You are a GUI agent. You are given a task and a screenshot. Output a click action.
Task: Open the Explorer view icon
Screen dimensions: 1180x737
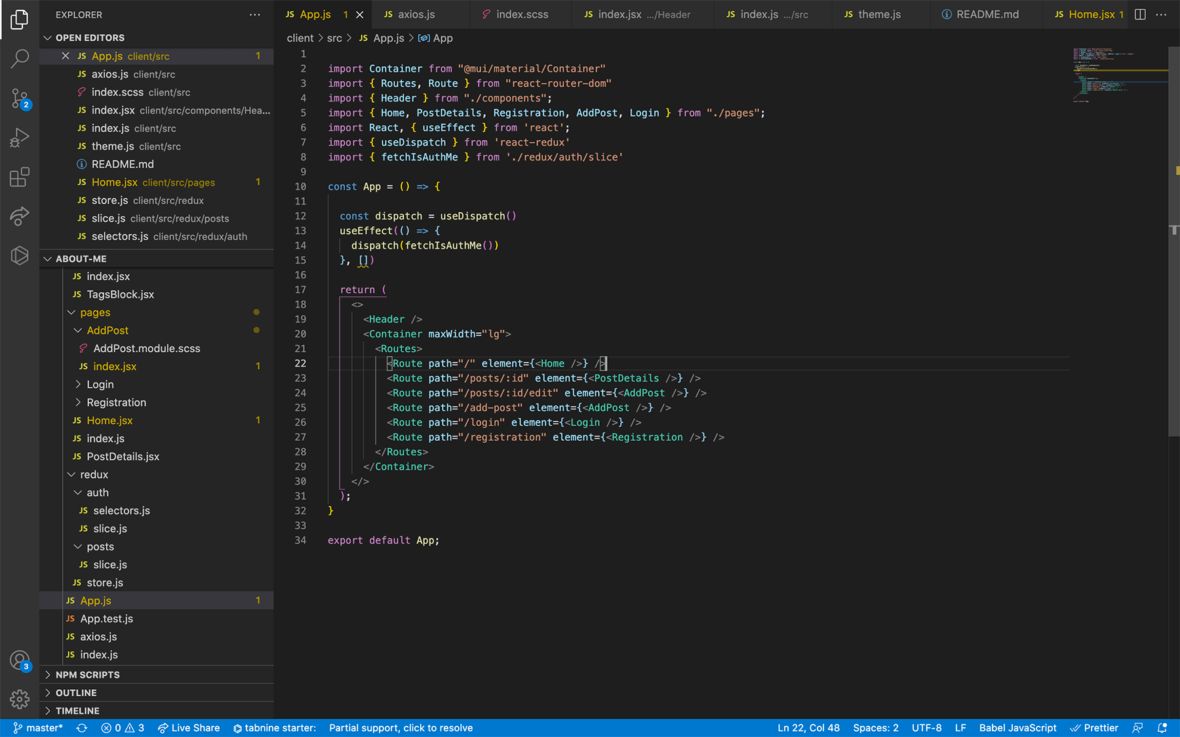(x=20, y=20)
